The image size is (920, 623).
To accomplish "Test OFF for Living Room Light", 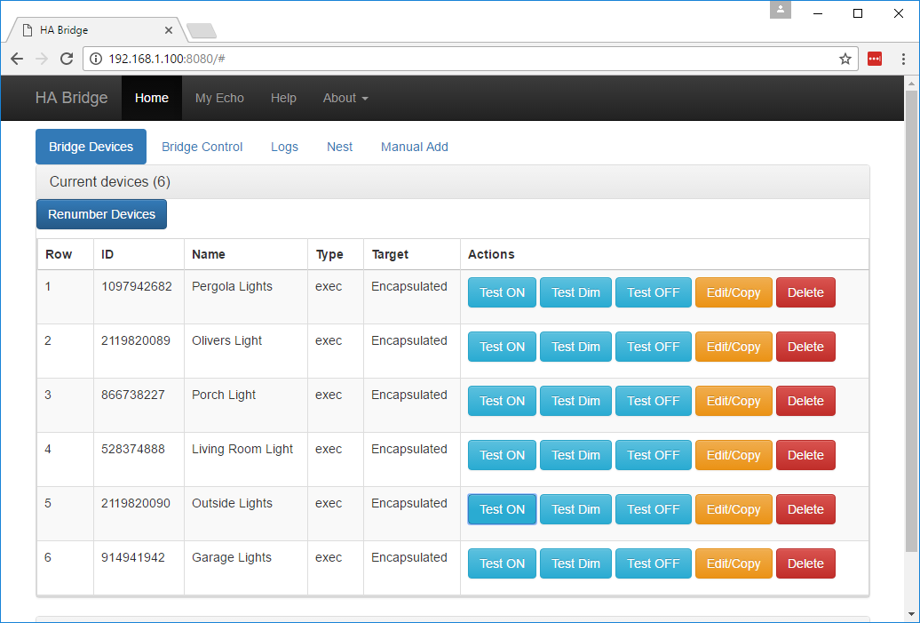I will point(653,455).
